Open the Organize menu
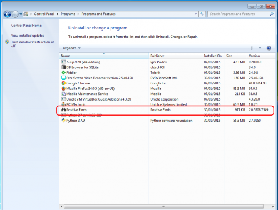The height and width of the screenshot is (210, 278). pos(72,48)
